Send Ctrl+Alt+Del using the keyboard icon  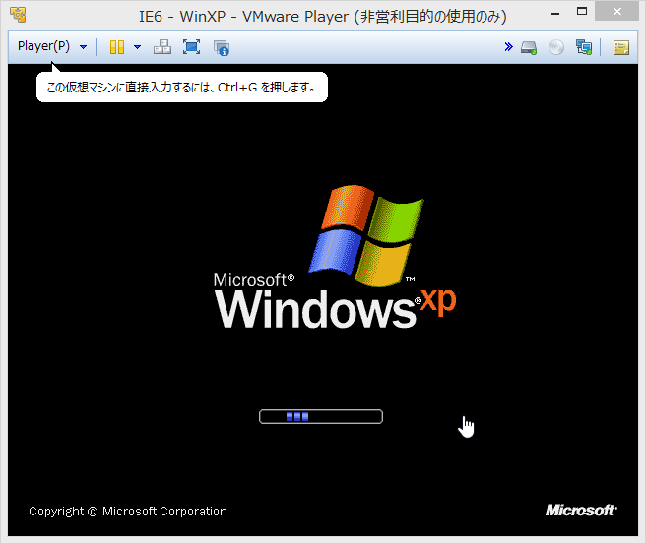coord(162,47)
